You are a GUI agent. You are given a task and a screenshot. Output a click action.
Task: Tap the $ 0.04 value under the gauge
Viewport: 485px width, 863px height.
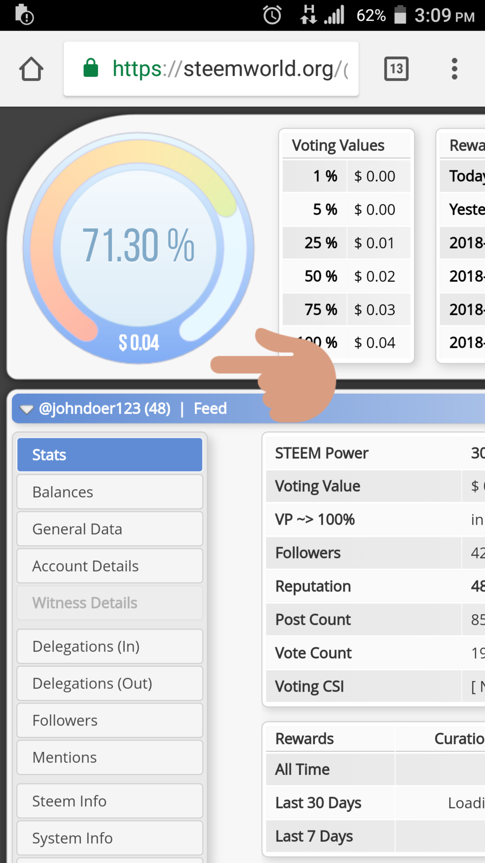(139, 342)
